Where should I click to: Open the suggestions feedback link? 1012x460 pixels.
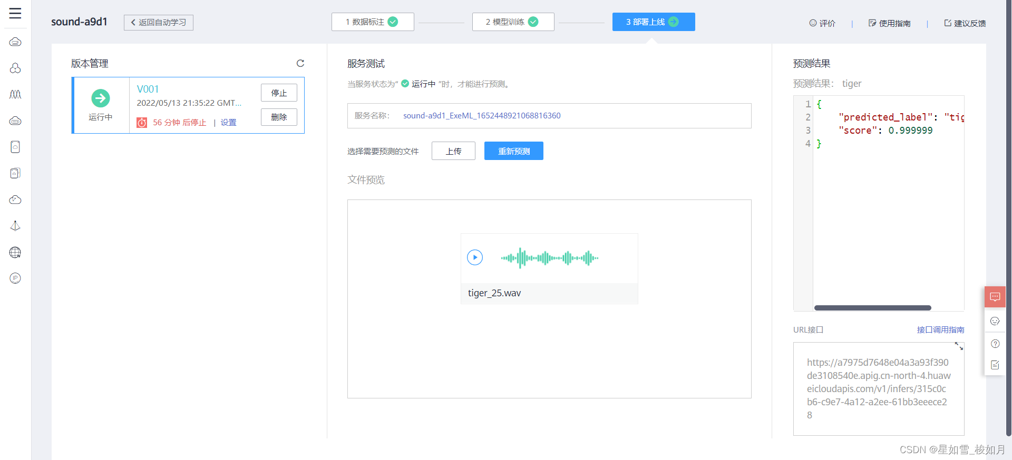pyautogui.click(x=965, y=23)
